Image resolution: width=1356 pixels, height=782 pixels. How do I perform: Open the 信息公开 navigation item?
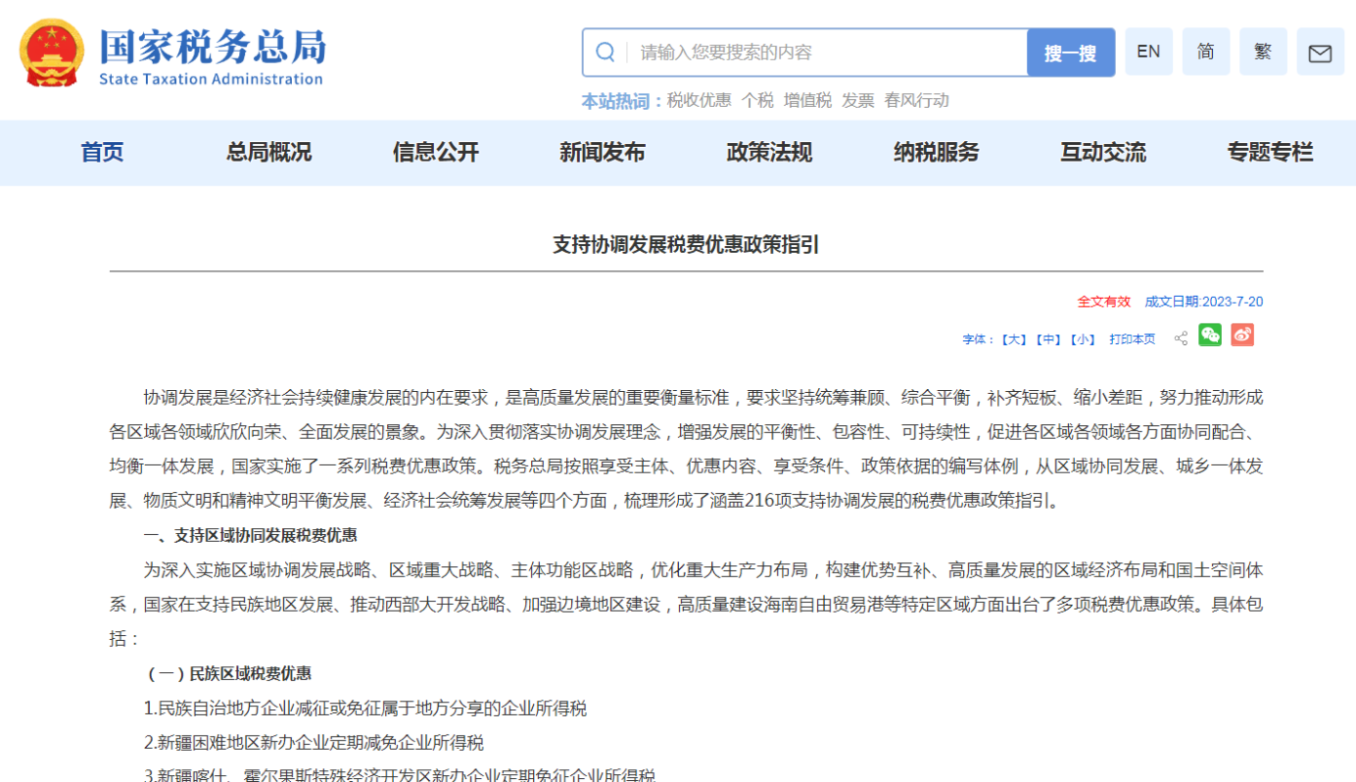436,153
